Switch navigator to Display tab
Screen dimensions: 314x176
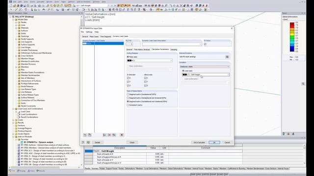[x=22, y=171]
